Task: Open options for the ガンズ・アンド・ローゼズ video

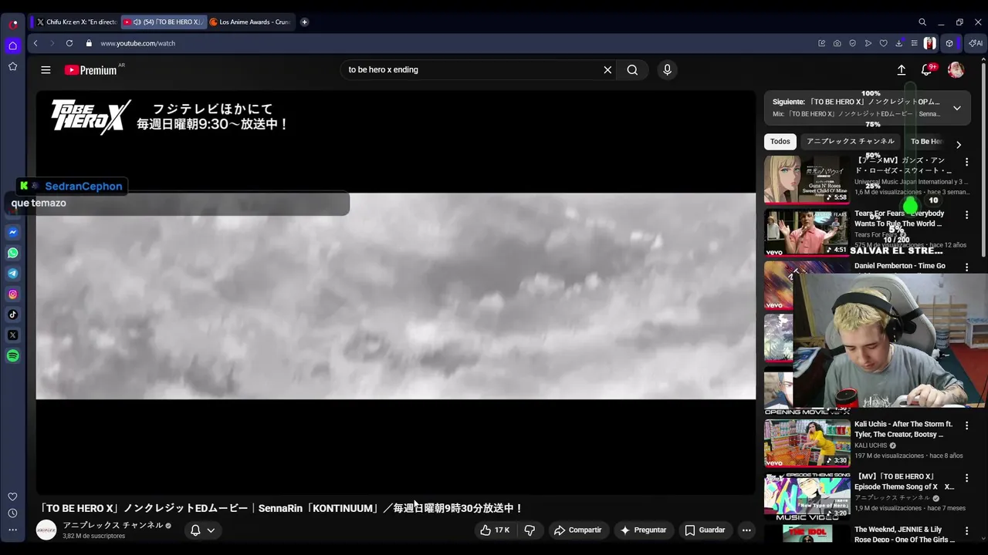Action: click(966, 162)
